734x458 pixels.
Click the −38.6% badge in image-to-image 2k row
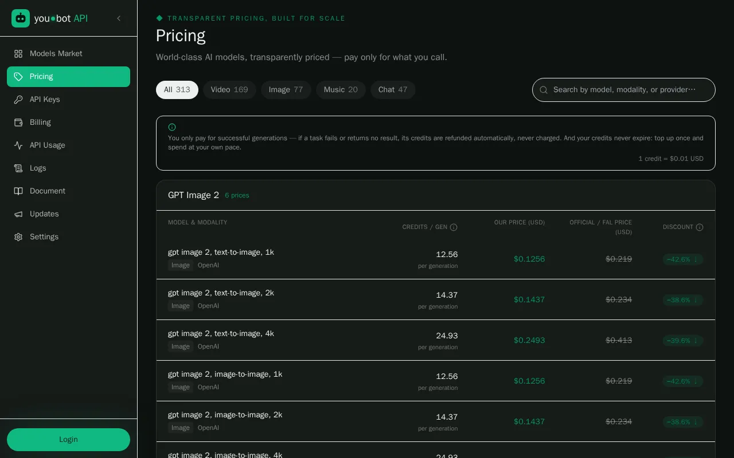pyautogui.click(x=682, y=422)
